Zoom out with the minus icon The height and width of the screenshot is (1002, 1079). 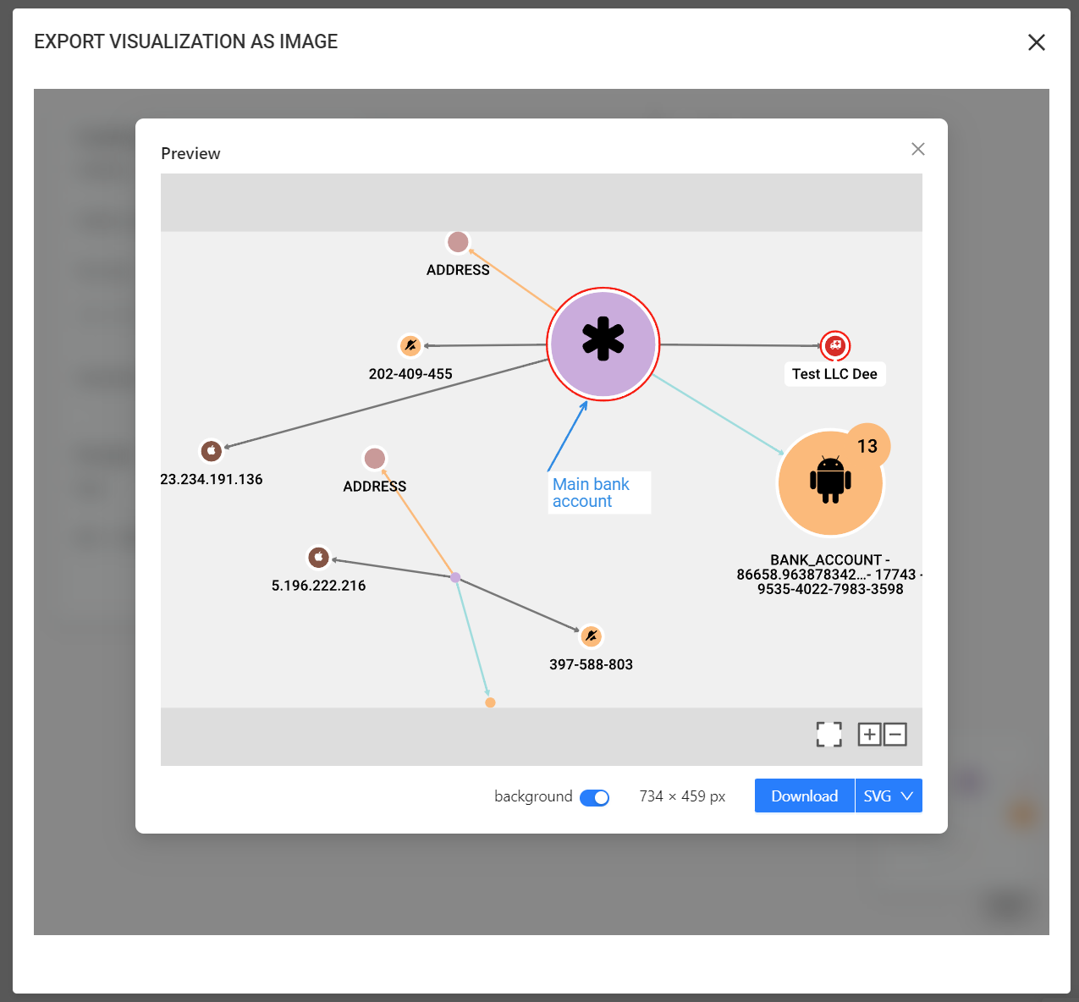895,734
